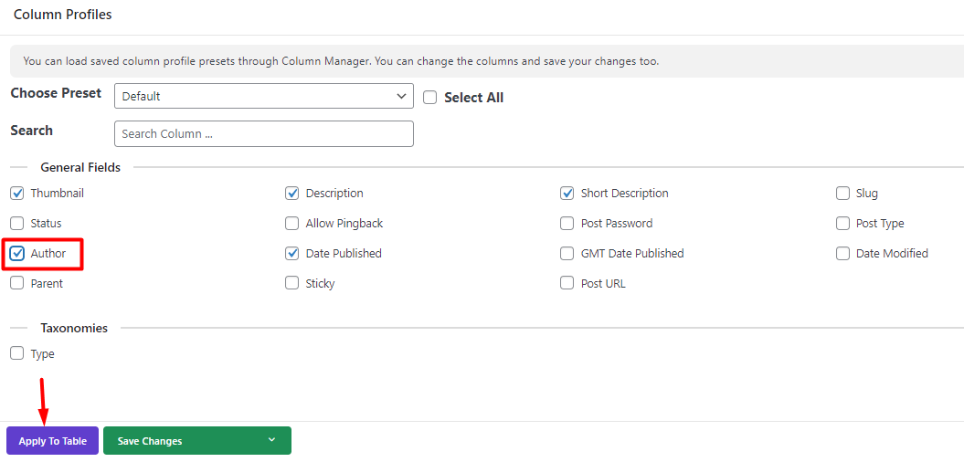Tick the Parent checkbox
The height and width of the screenshot is (462, 964).
[17, 283]
